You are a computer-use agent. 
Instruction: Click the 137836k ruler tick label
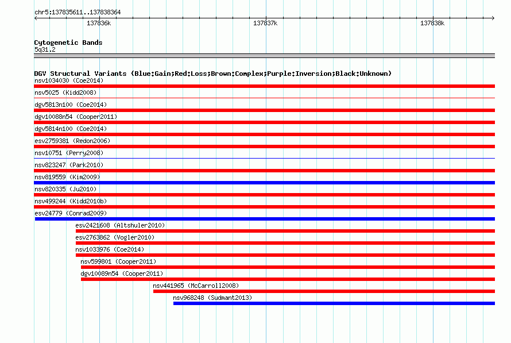(99, 23)
